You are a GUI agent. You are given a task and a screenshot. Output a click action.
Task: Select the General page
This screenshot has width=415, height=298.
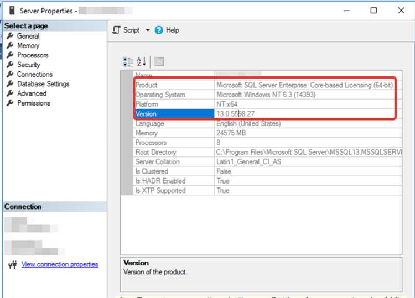[x=28, y=36]
